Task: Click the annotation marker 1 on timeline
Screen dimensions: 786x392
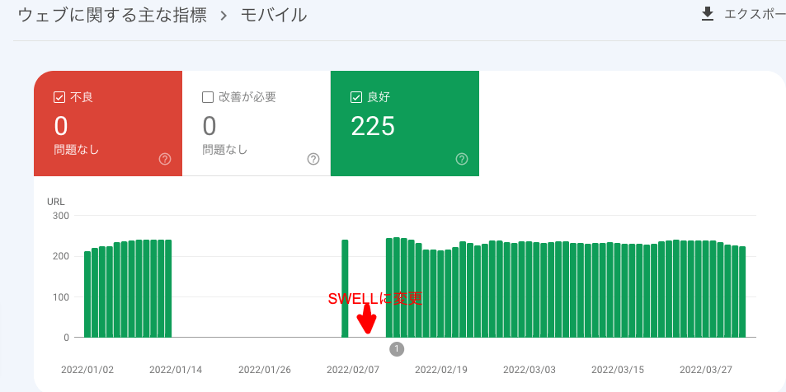Action: click(397, 349)
